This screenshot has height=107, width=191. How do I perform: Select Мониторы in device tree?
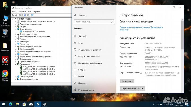[x=24, y=54]
